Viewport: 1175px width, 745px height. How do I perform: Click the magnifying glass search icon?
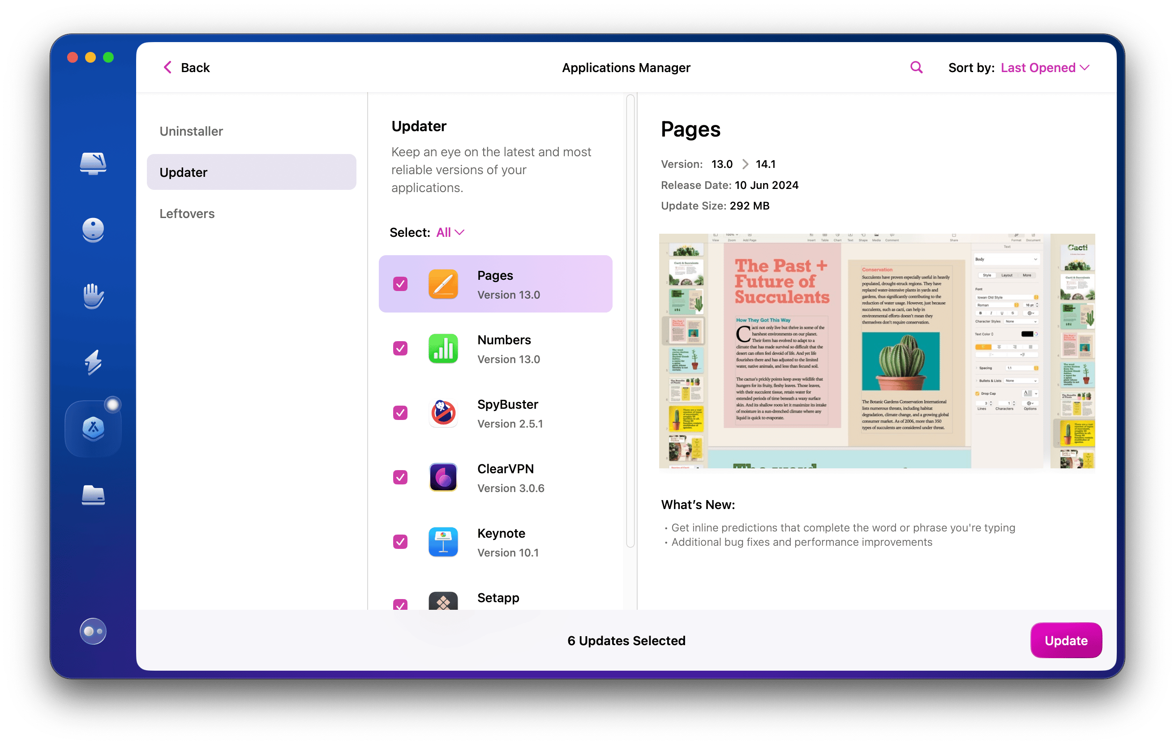(916, 67)
